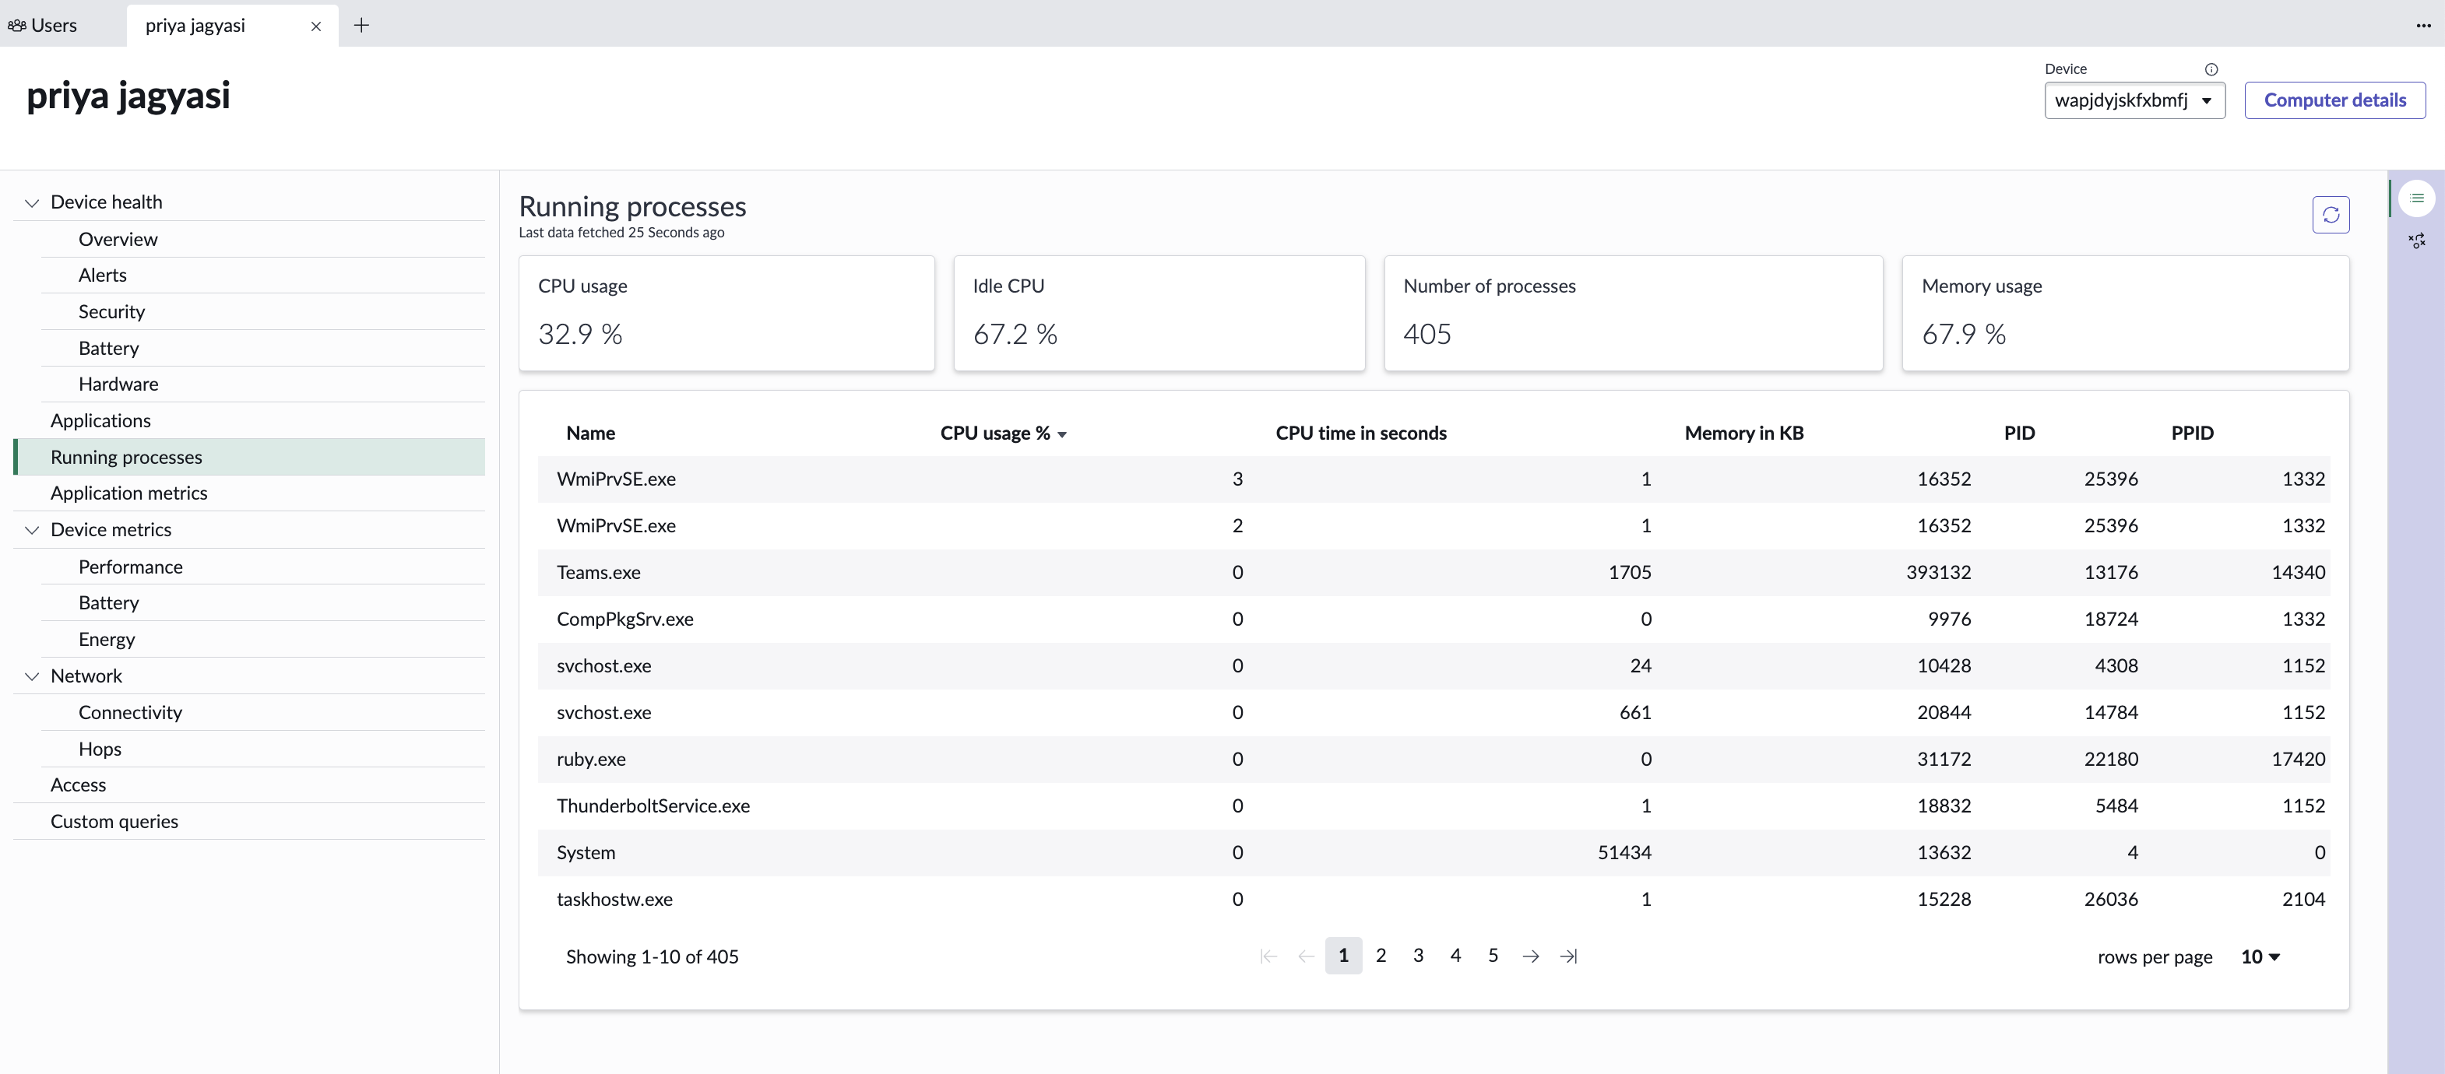This screenshot has width=2445, height=1074.
Task: Open the Hardware page
Action: (118, 384)
